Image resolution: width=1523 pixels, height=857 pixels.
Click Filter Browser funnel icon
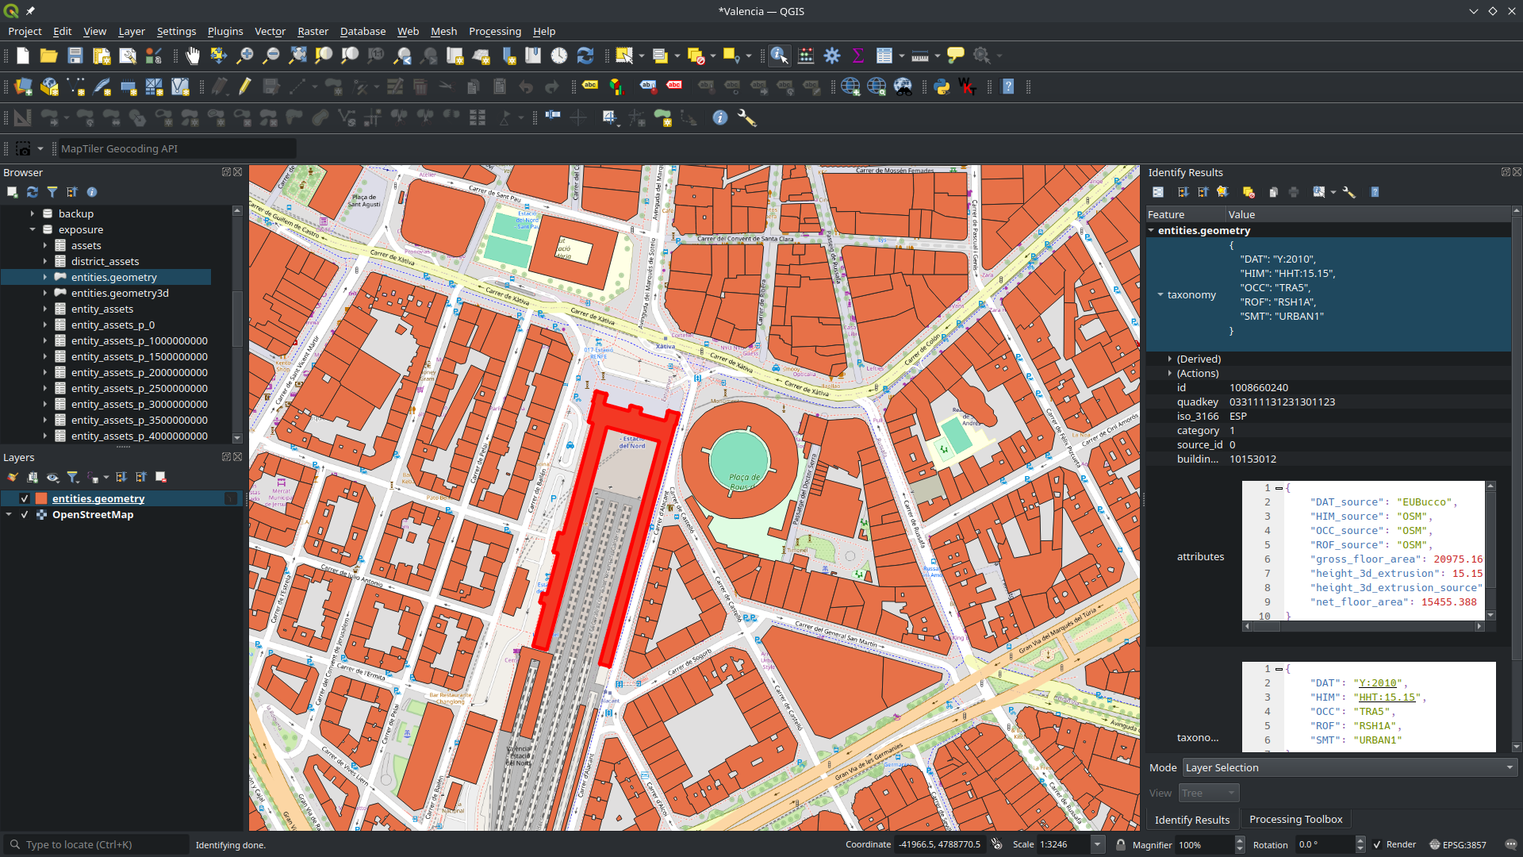(x=52, y=192)
